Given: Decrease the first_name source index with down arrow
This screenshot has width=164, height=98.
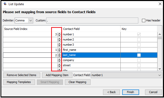Looking at the screenshot, I should 59,51.
